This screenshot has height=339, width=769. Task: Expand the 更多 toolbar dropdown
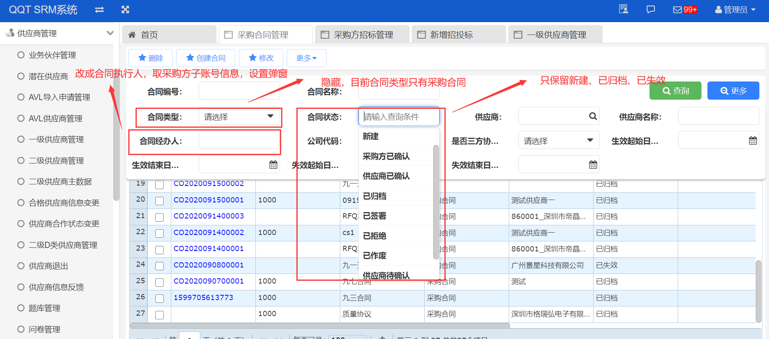pyautogui.click(x=306, y=58)
